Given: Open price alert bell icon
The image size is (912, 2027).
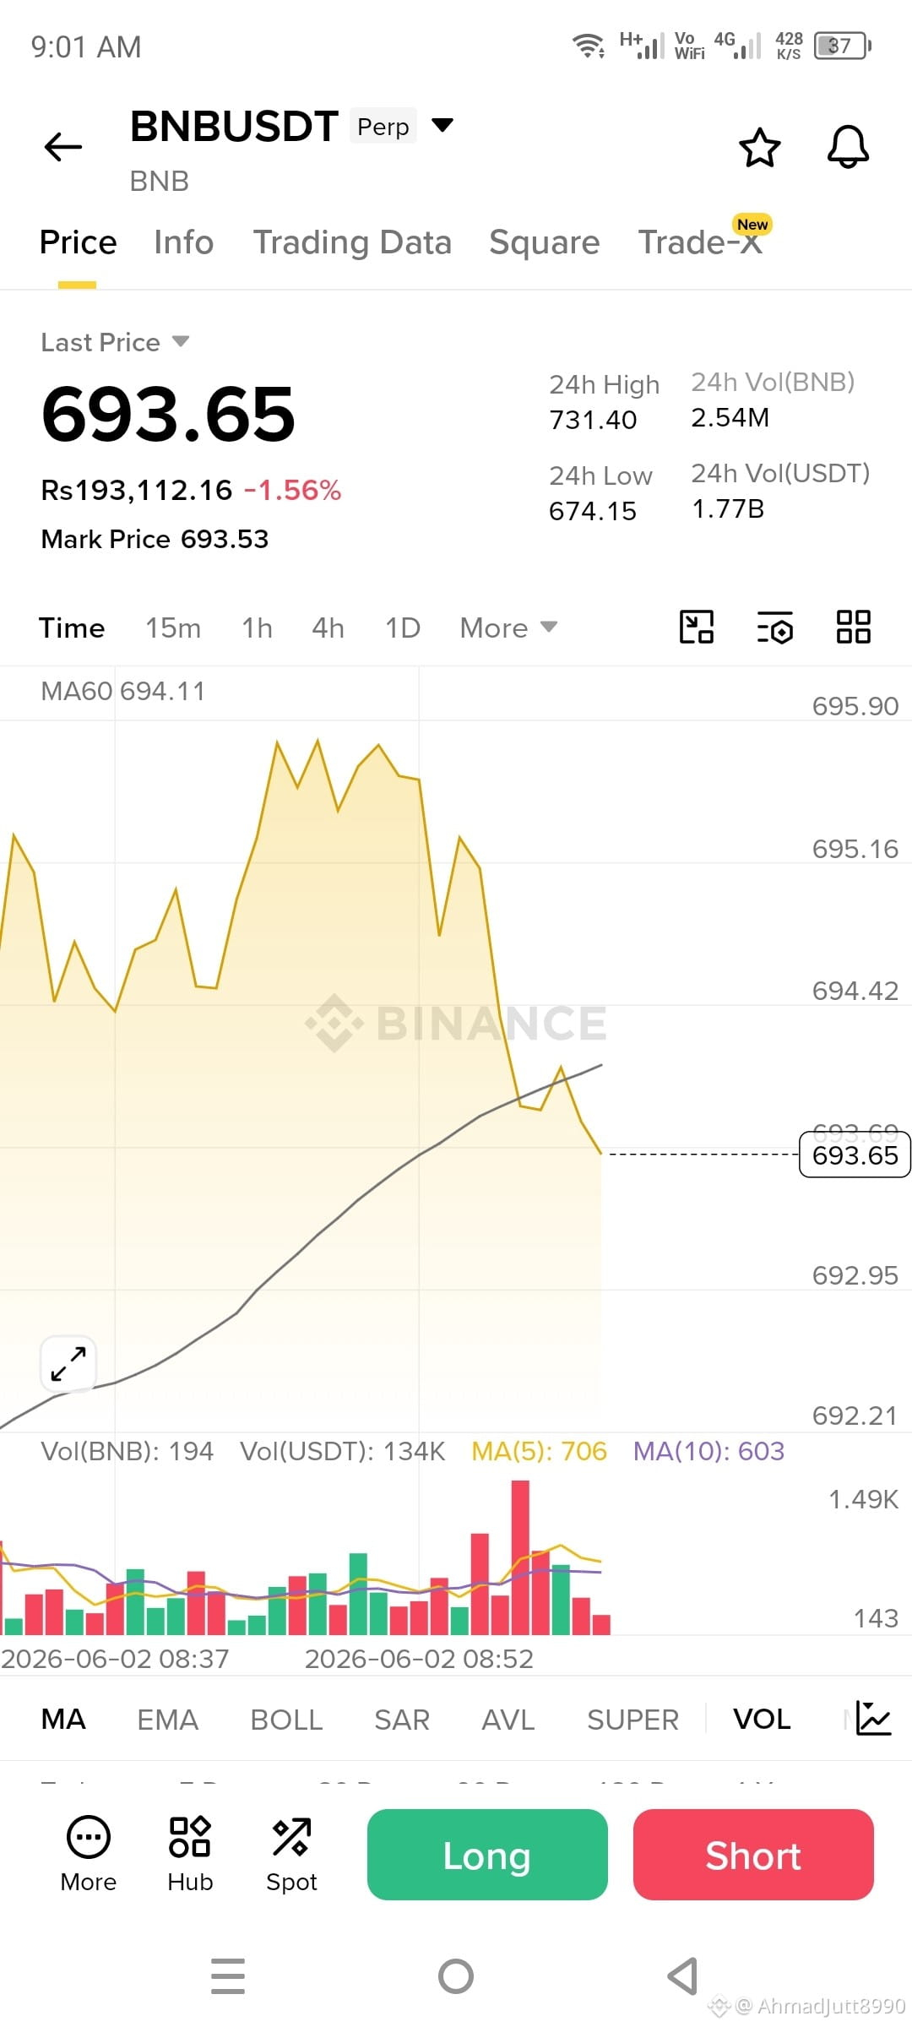Looking at the screenshot, I should click(848, 148).
